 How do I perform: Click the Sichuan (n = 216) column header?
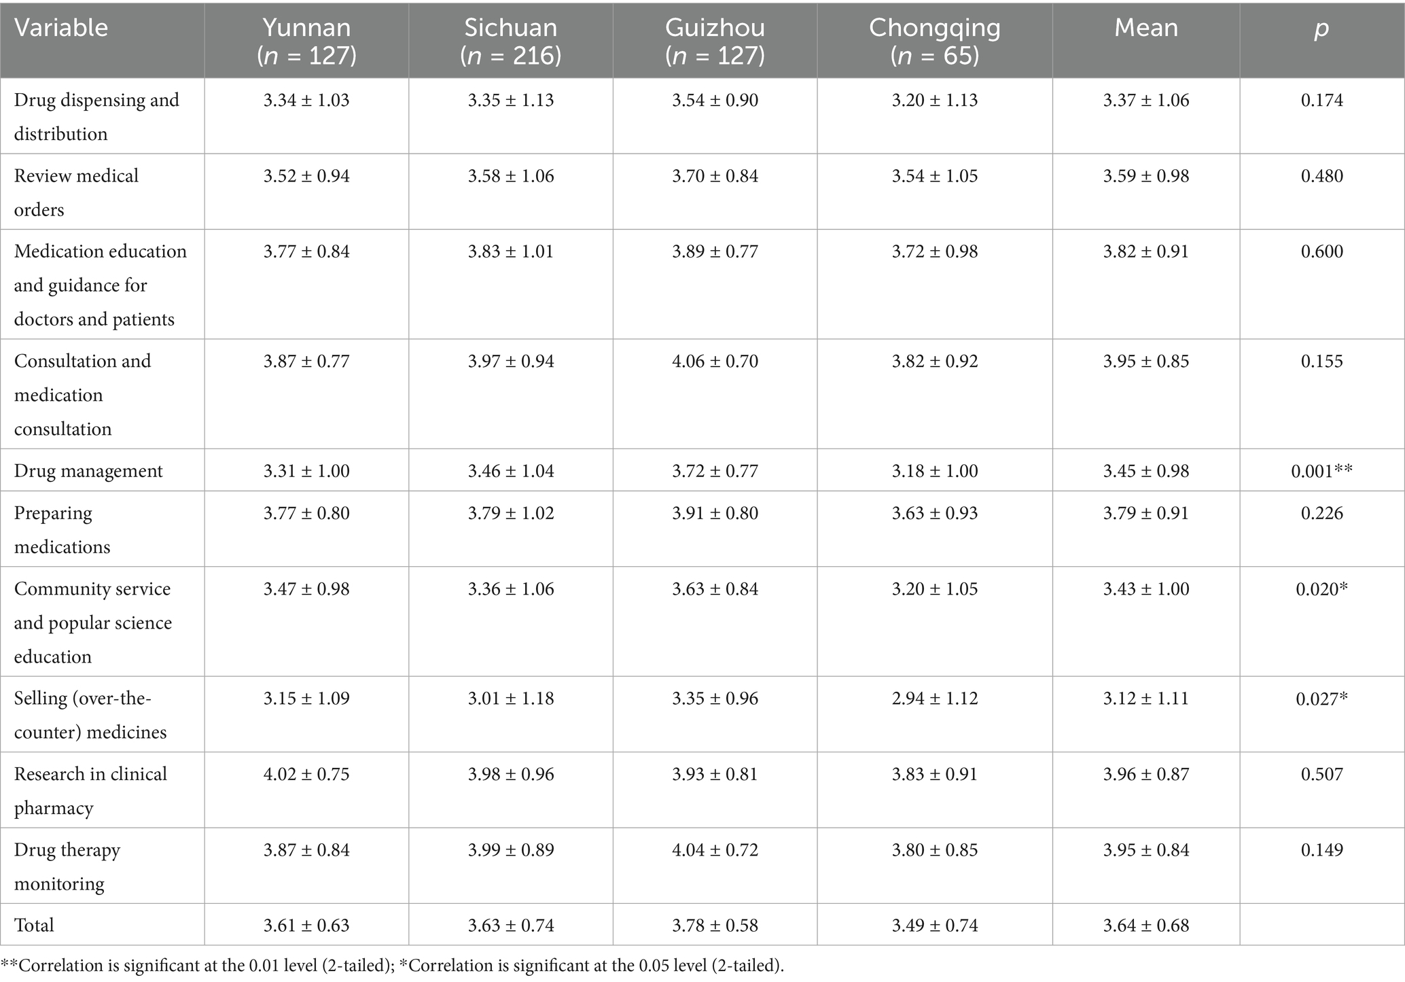click(510, 41)
